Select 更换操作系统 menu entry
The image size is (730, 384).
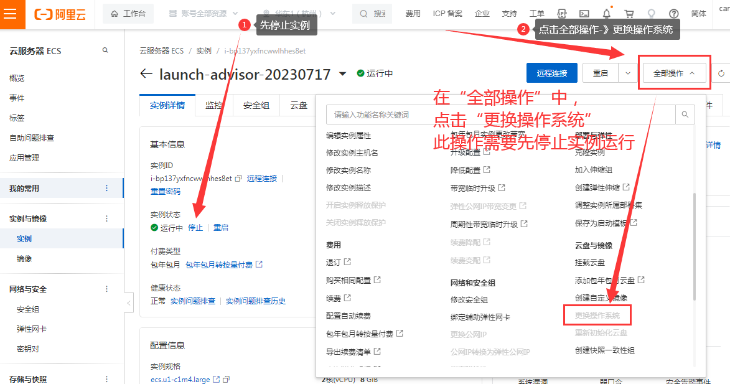597,316
